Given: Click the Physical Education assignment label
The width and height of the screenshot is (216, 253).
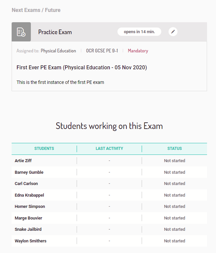Looking at the screenshot, I should (58, 51).
